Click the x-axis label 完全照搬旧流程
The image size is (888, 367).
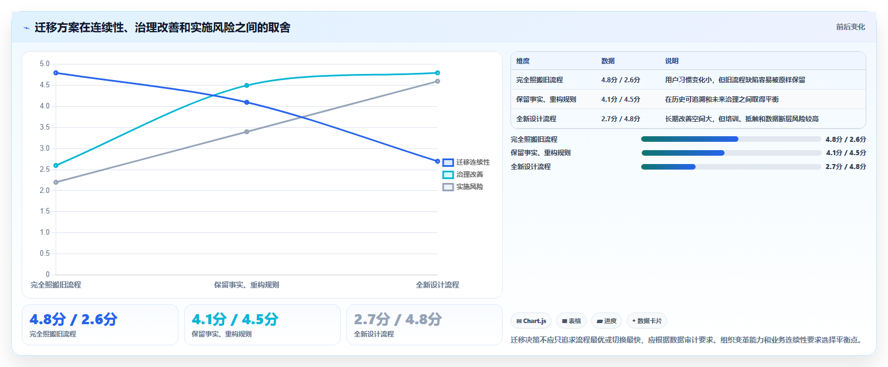point(56,285)
